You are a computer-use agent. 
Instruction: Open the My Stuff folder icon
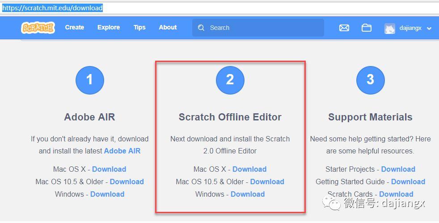(366, 27)
